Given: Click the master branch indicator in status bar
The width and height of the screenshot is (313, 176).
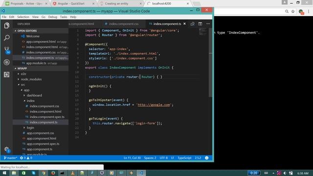Looking at the screenshot, I should (x=11, y=158).
